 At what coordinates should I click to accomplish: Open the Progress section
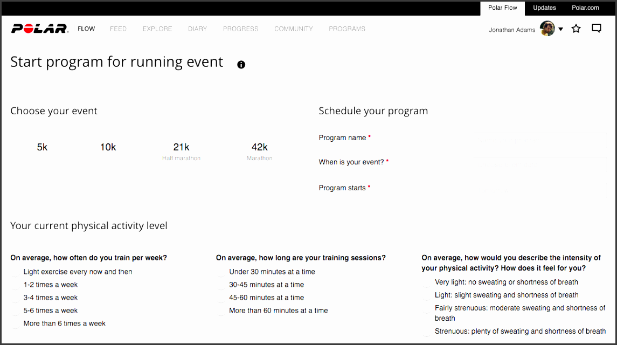click(x=240, y=29)
